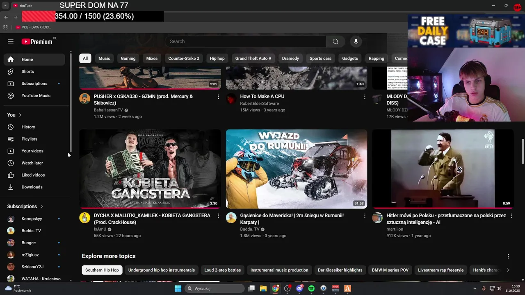Choose Southern Hip Hop topic
This screenshot has width=525, height=295.
click(x=102, y=270)
